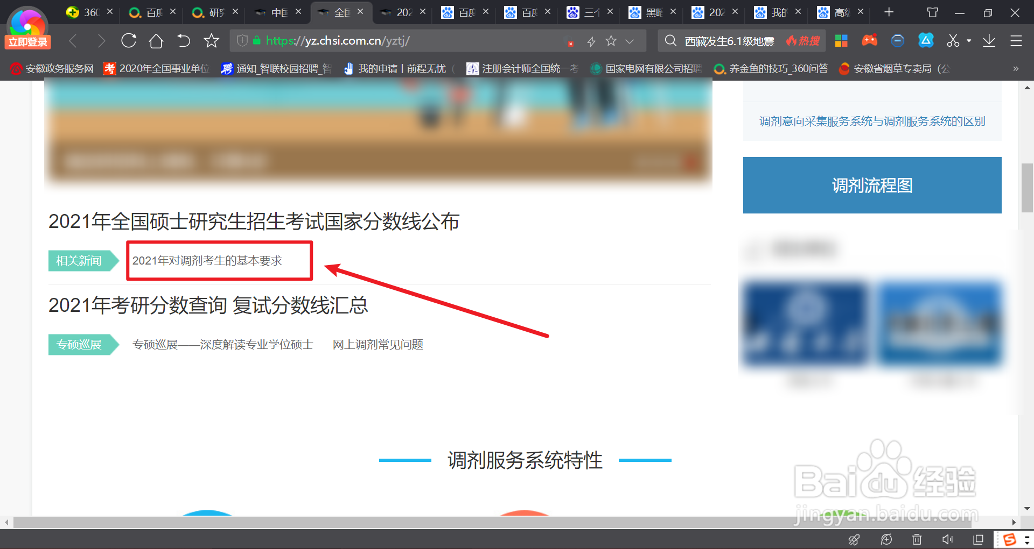Screen dimensions: 1034x549
Task: Toggle the red blocked-content indicator in address bar
Action: pos(570,44)
